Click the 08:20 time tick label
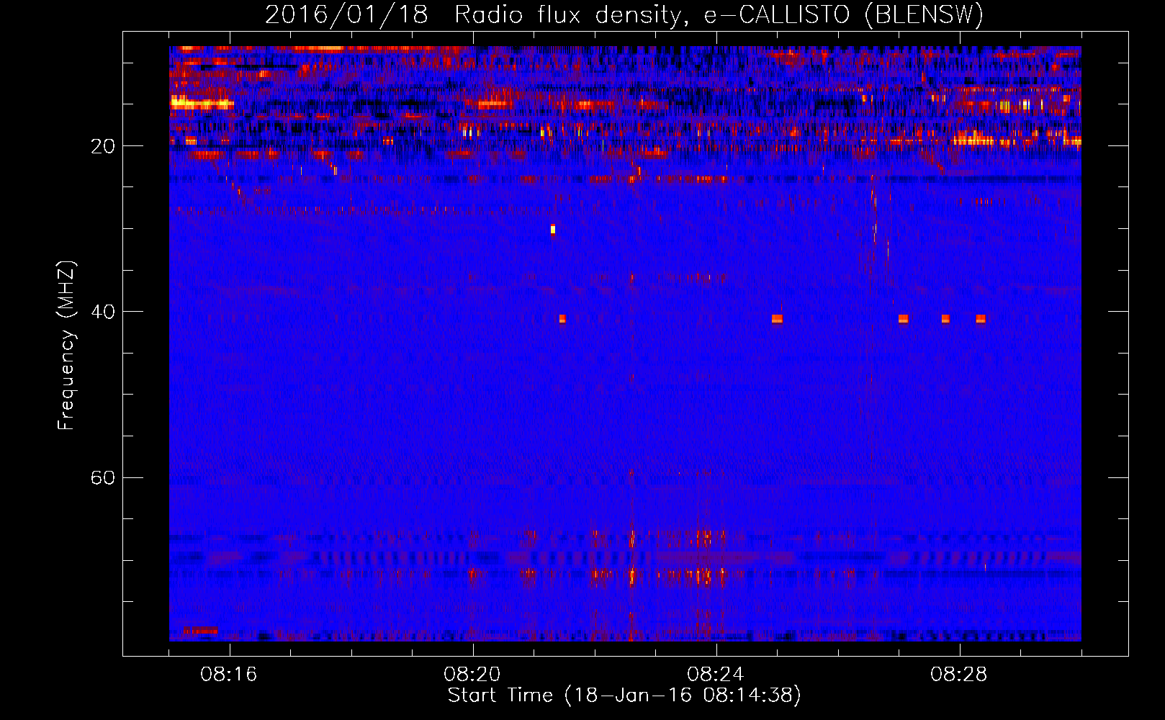1165x720 pixels. [x=472, y=675]
